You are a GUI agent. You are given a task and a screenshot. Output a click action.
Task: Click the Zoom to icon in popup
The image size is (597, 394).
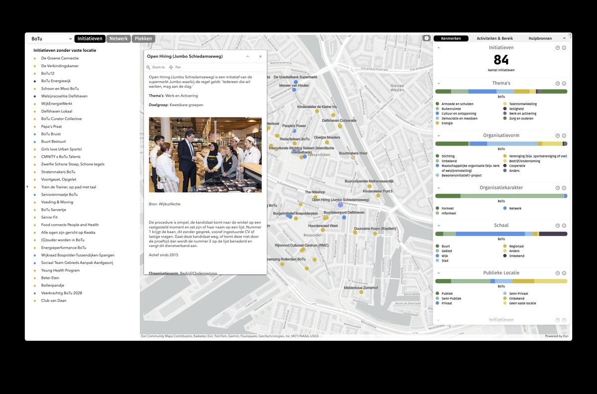[148, 67]
